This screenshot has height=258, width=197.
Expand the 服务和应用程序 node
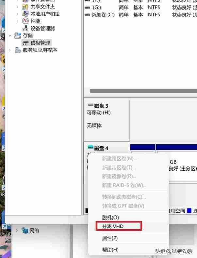(10, 50)
